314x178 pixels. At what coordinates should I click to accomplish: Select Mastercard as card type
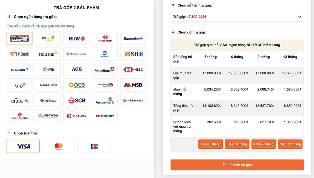59,146
